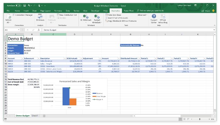Click Copy Workbook Without Formulas
Viewport: 220px width, 125px height.
point(121,21)
